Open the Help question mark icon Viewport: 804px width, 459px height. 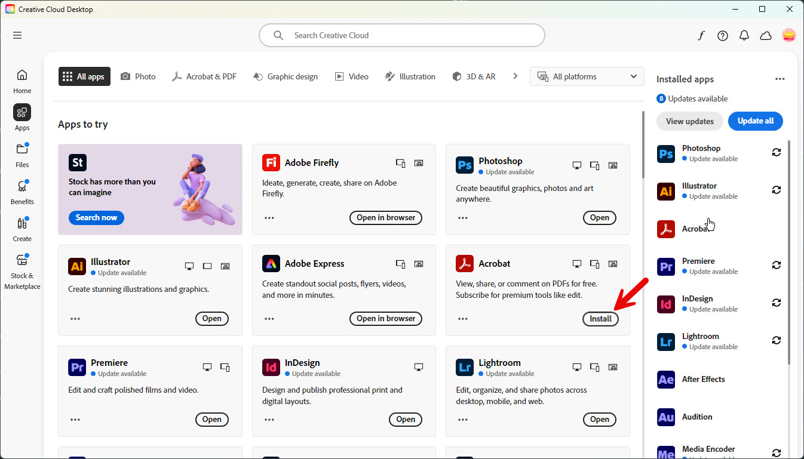(x=723, y=36)
